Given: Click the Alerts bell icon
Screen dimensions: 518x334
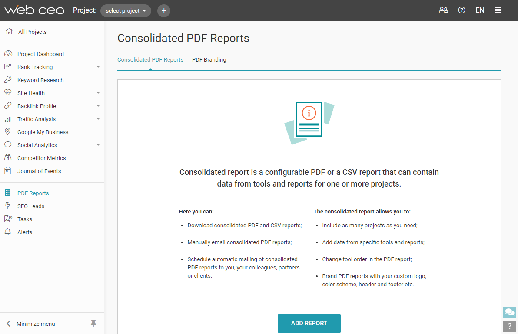Looking at the screenshot, I should pyautogui.click(x=8, y=232).
